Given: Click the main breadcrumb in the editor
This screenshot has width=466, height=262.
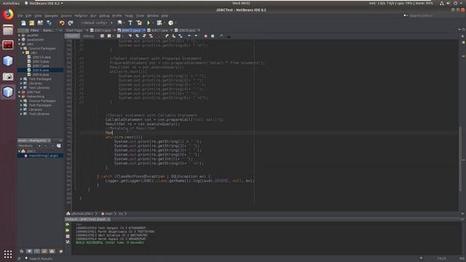Looking at the screenshot, I should click(108, 213).
